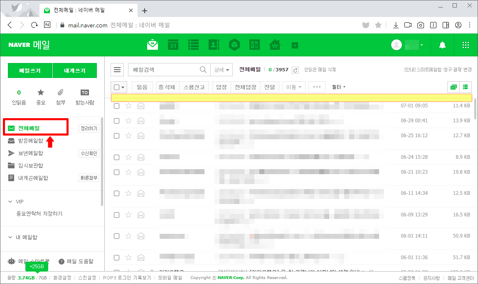
Task: Open the notifications bell
Action: (x=442, y=45)
